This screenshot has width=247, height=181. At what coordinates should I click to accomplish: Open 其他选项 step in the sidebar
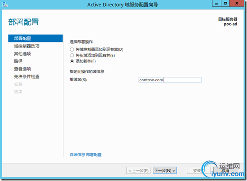click(x=23, y=54)
